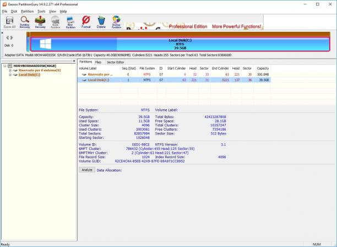The image size is (337, 247).
Task: Click the Volume GUID value
Action: point(150,161)
